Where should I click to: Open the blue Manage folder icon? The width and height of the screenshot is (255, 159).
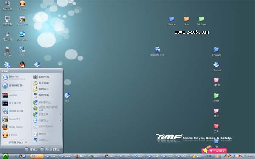[171, 21]
